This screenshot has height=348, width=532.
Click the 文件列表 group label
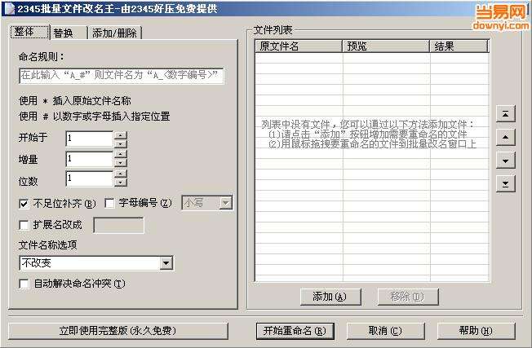tap(273, 30)
